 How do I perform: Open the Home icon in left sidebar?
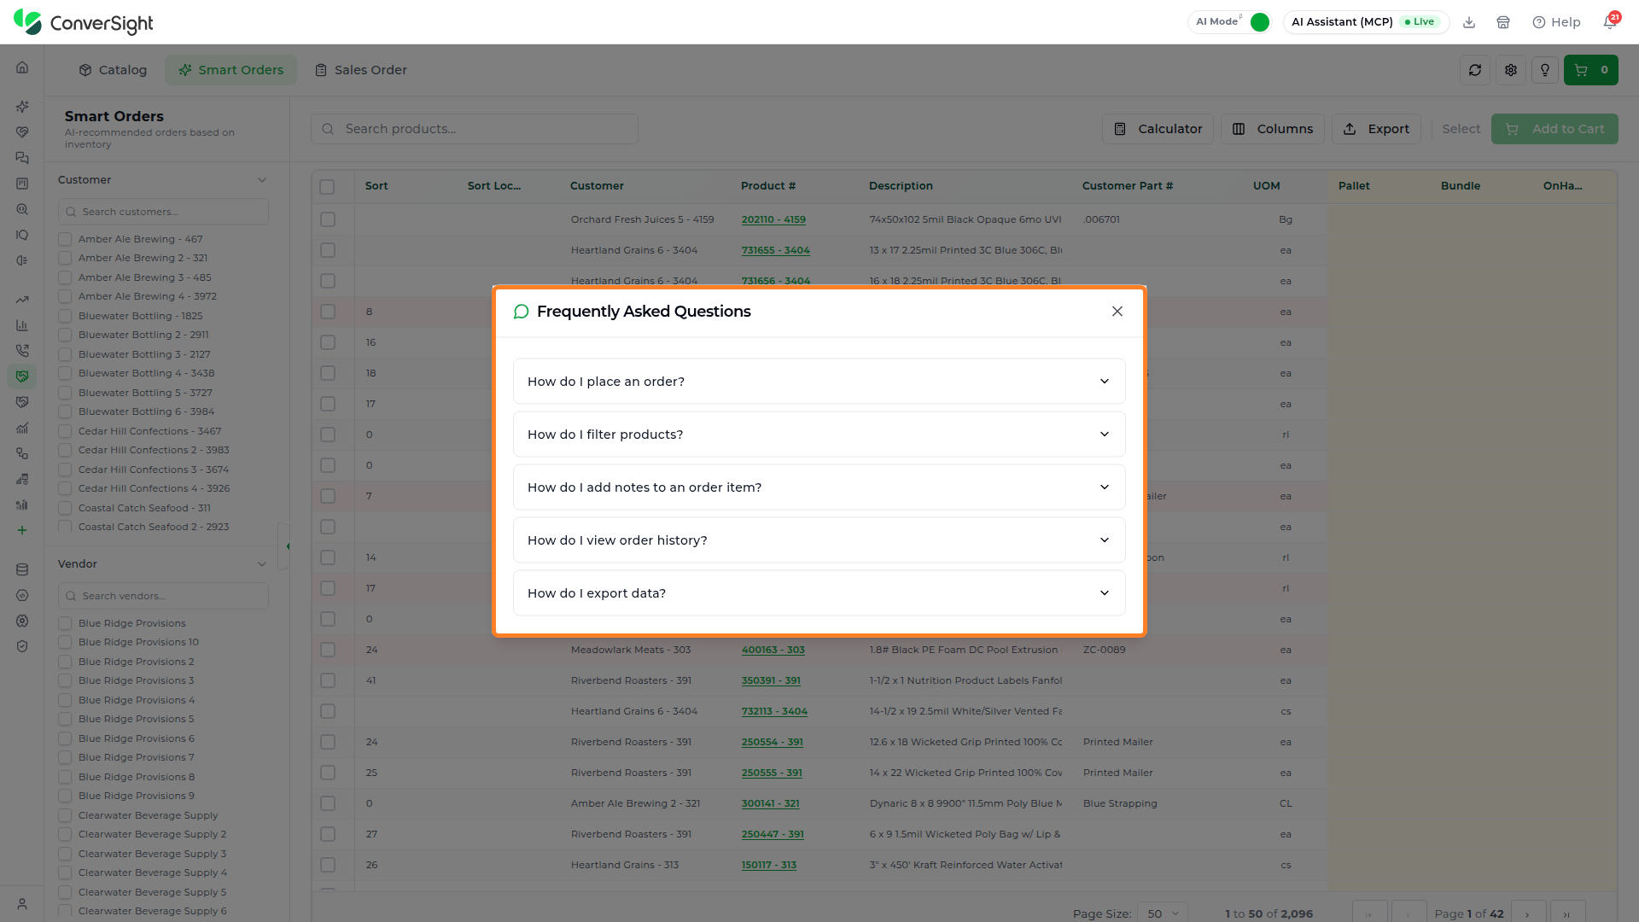(22, 67)
